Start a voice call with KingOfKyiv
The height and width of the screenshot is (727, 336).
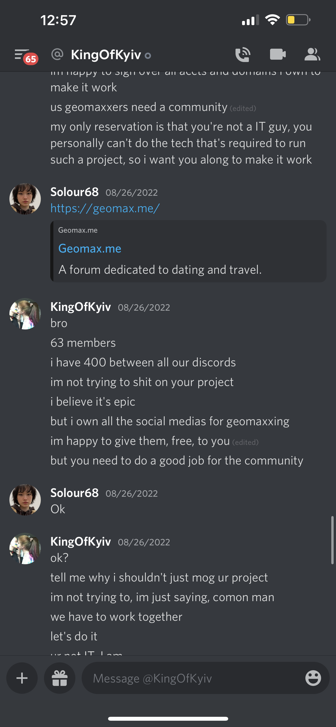243,54
